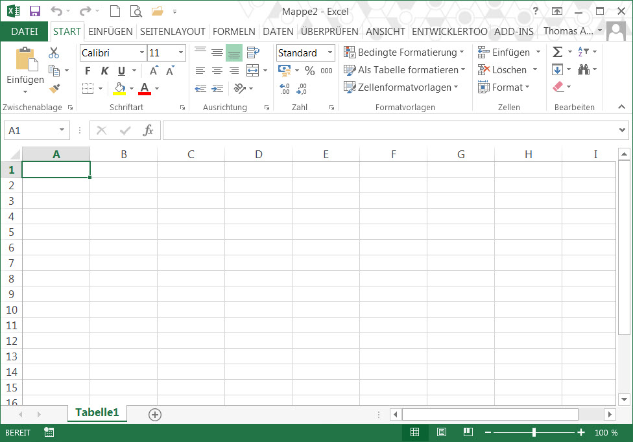Switch to the FORMELN tab
Screen dimensions: 633x442
coord(233,32)
